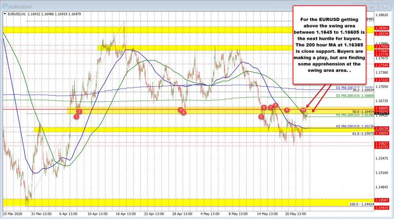Click the 1.15160 price scale value
The width and height of the screenshot is (394, 219).
(382, 173)
